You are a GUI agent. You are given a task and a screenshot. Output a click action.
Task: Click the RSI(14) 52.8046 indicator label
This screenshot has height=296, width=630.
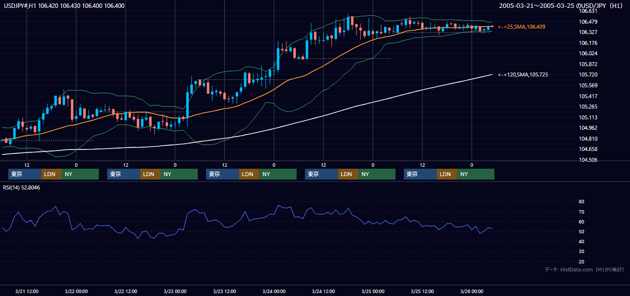coord(22,187)
